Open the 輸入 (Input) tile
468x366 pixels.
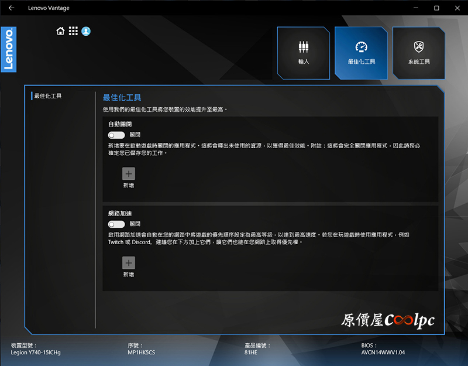[x=303, y=53]
